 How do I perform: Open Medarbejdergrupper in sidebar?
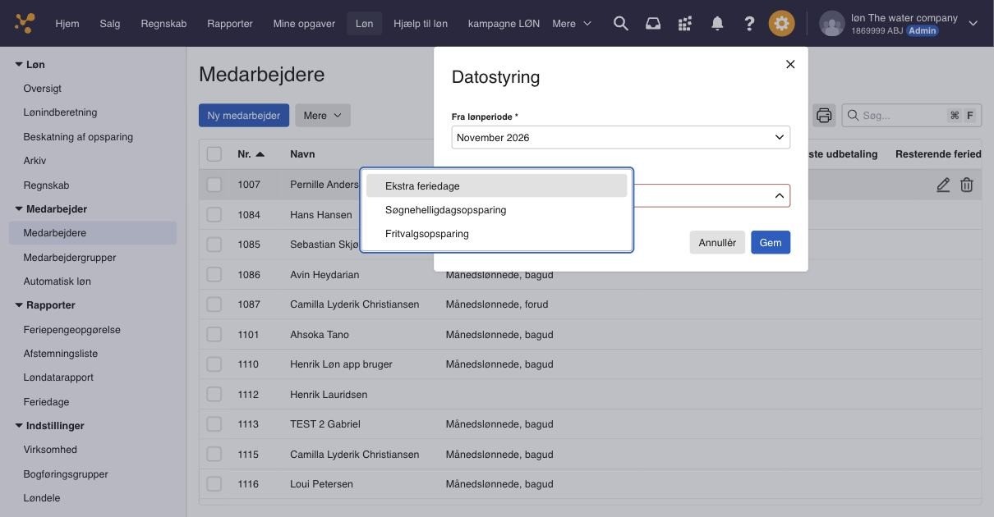pyautogui.click(x=70, y=258)
